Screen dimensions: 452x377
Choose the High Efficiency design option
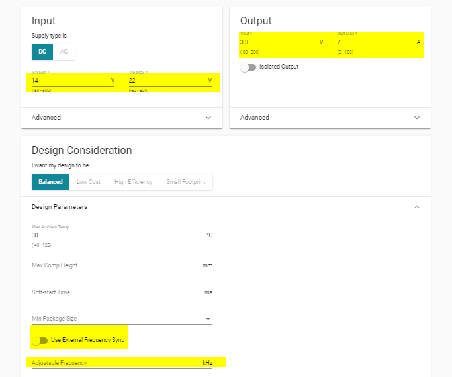pos(133,182)
